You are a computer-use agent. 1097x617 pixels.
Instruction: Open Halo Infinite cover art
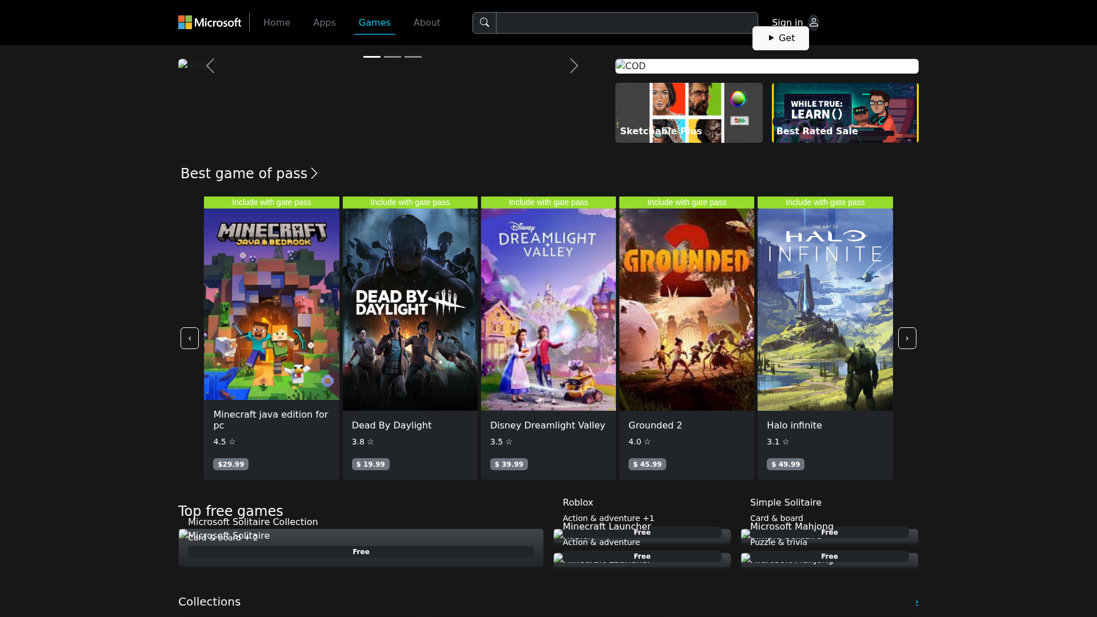click(825, 310)
